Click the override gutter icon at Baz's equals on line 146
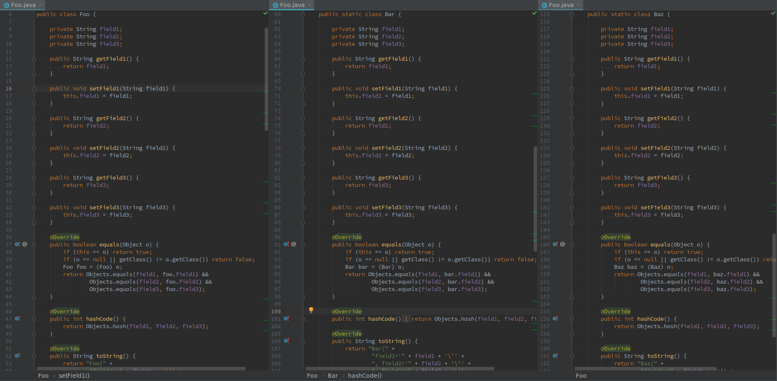This screenshot has height=381, width=777. [x=555, y=244]
